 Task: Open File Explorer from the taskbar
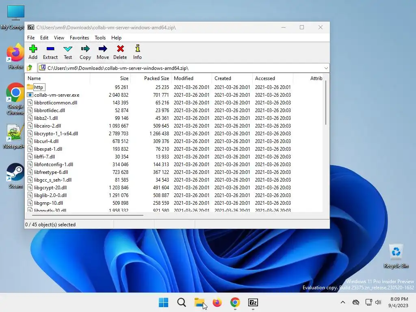(x=199, y=302)
